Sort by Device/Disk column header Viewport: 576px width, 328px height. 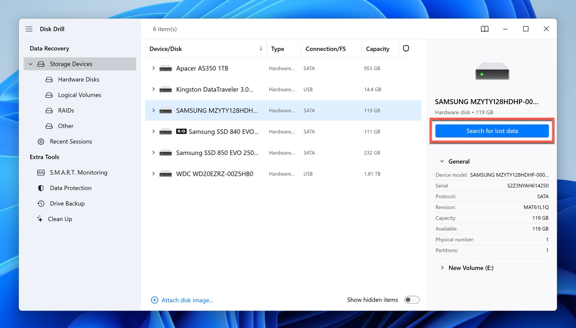166,49
